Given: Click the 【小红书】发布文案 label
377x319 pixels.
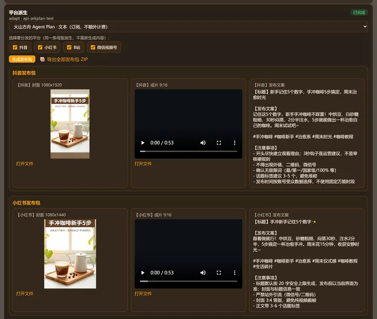Looking at the screenshot, I should (272, 215).
